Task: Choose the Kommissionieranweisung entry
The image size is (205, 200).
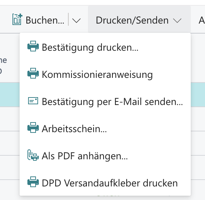Action: [97, 75]
